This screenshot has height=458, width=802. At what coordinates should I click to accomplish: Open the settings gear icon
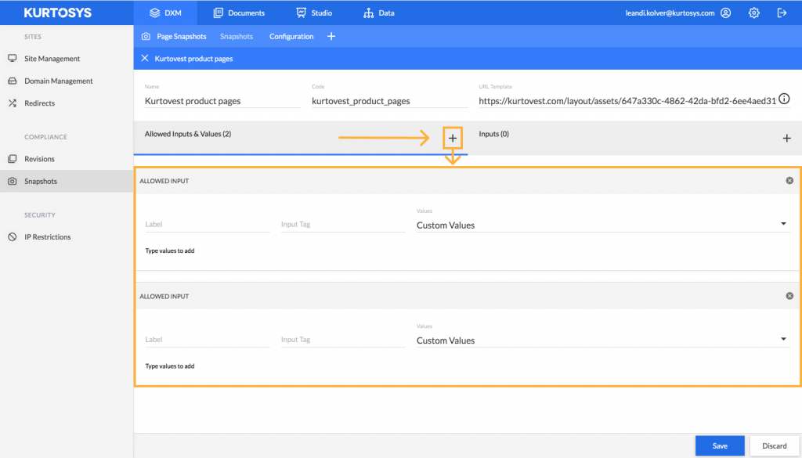753,12
